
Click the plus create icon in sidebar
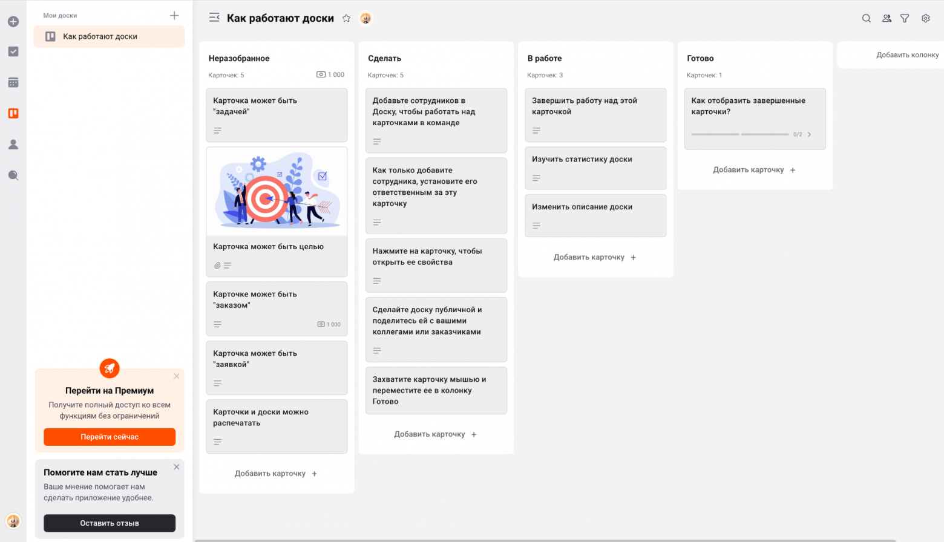13,22
